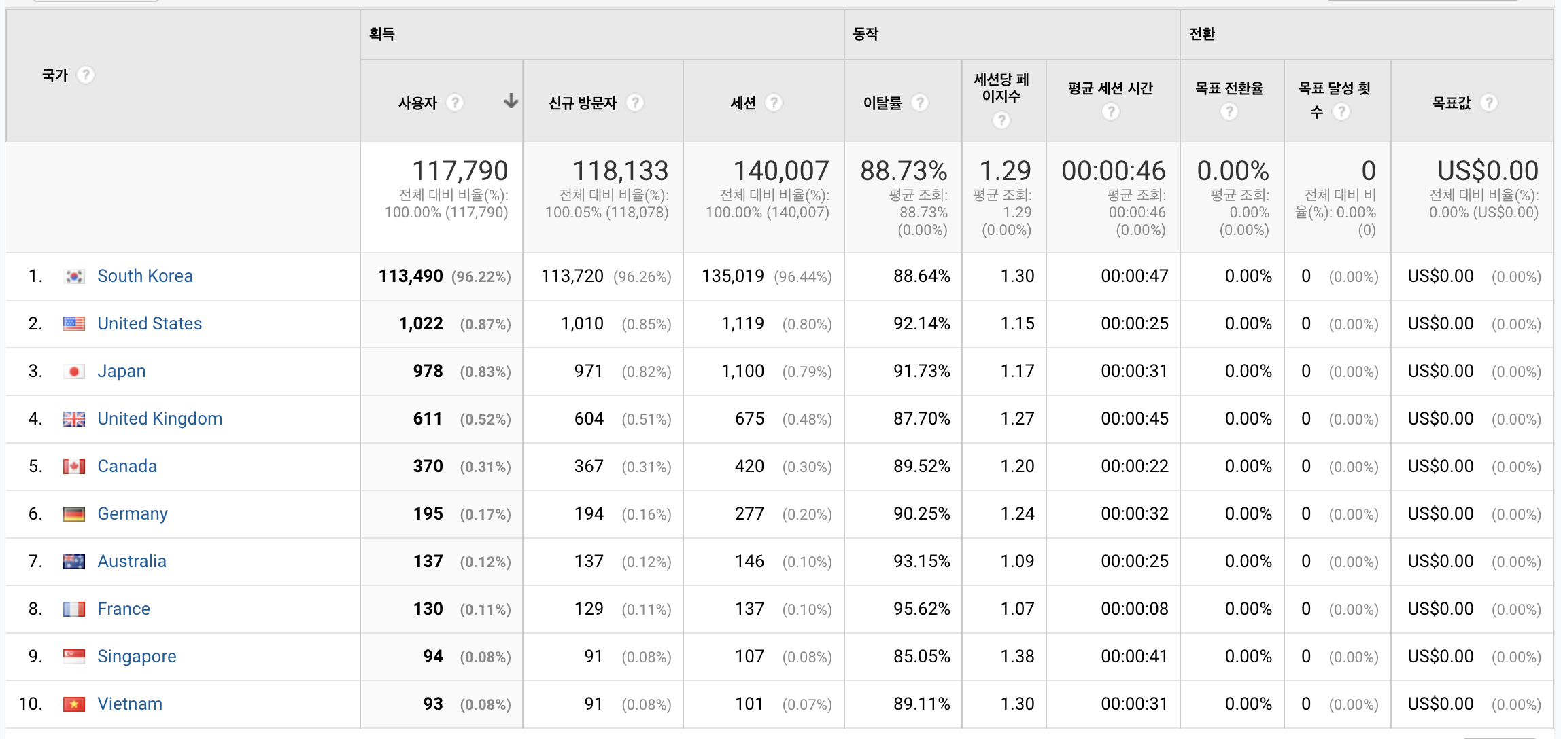Click help icon beside 이탈률 column
Image resolution: width=1561 pixels, height=739 pixels.
[x=920, y=103]
